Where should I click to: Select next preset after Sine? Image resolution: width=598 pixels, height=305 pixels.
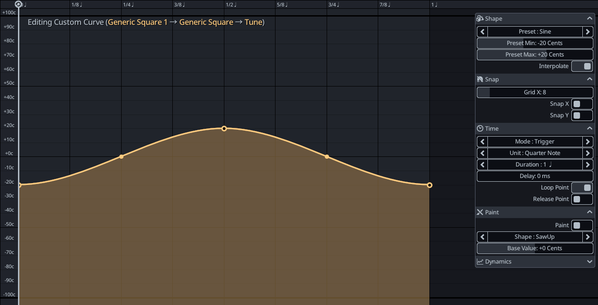(587, 32)
